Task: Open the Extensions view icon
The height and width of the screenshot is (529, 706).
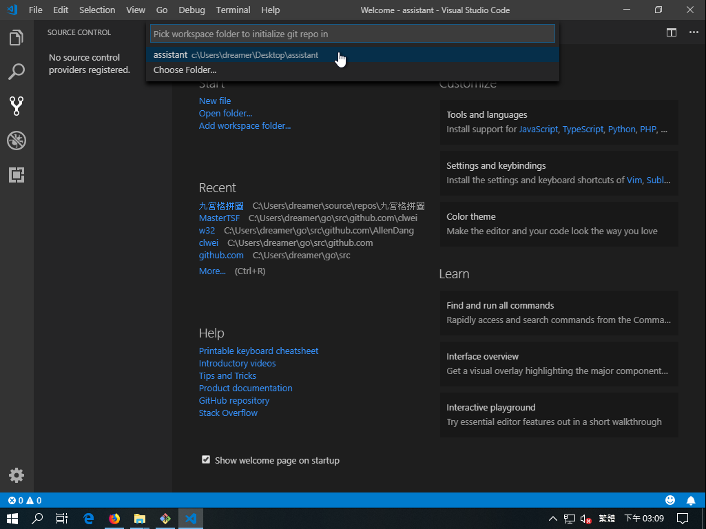Action: pos(17,175)
